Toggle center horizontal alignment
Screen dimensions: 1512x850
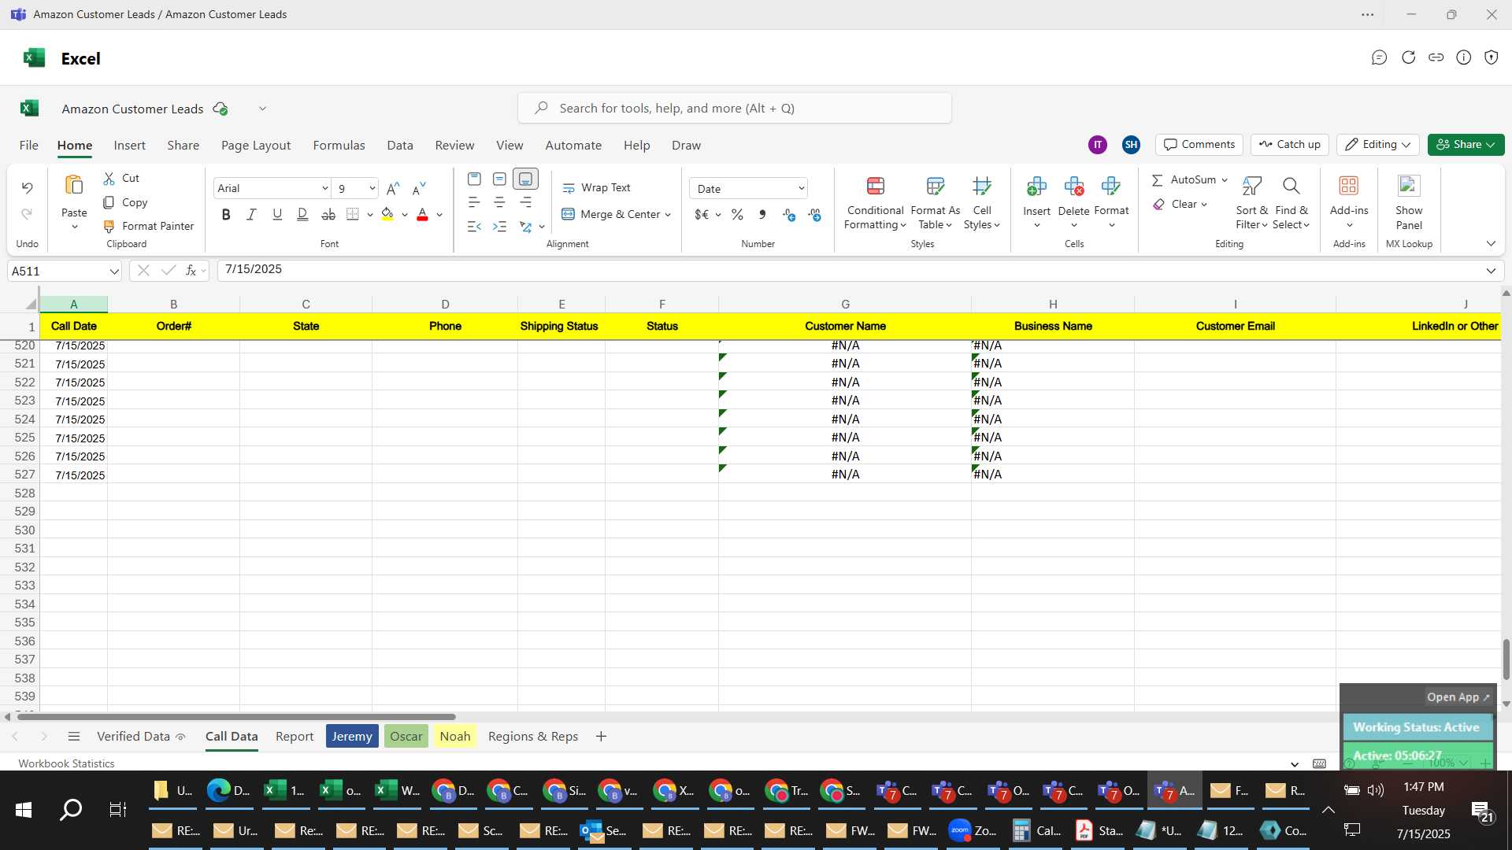click(499, 202)
